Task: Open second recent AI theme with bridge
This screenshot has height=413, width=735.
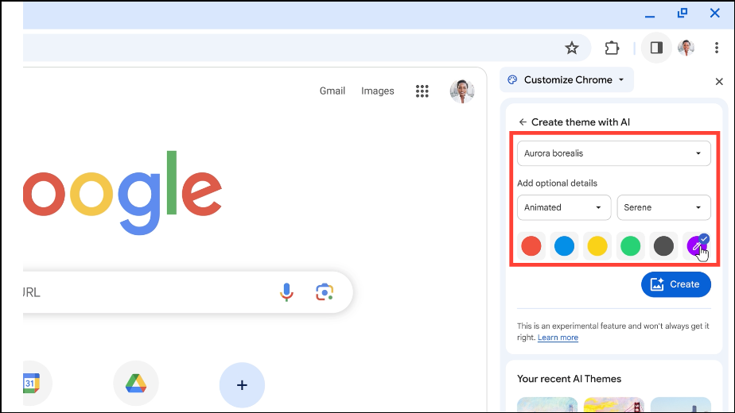Action: (613, 404)
